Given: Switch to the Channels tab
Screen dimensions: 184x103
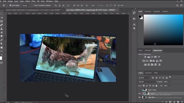Looking at the screenshot, I should pyautogui.click(x=148, y=73).
